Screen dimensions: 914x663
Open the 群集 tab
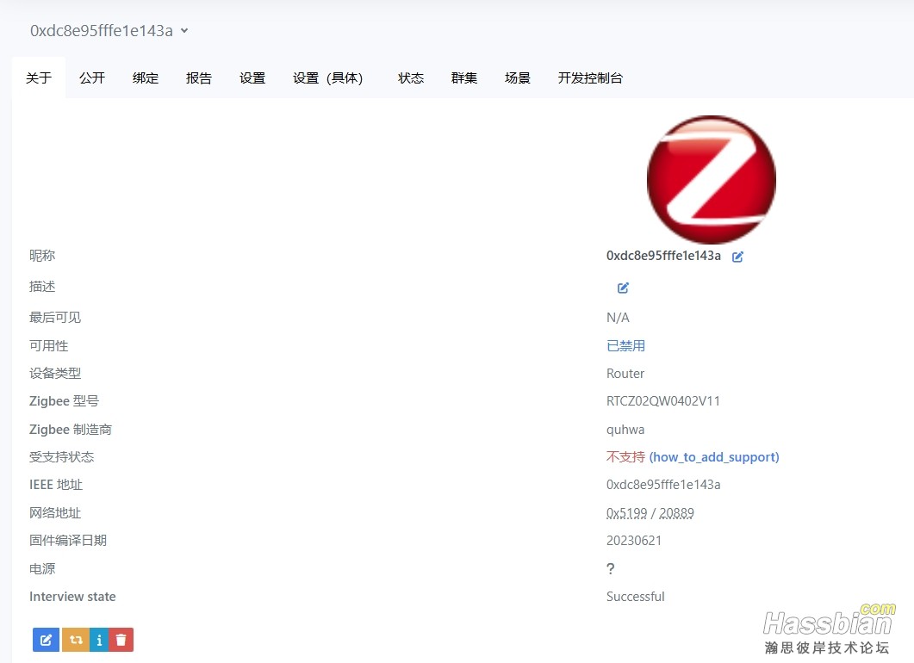click(464, 78)
